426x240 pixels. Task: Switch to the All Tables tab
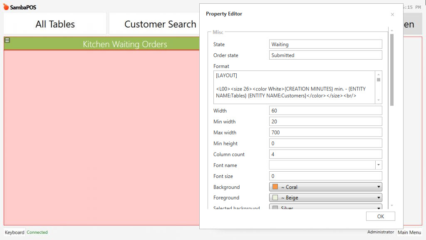click(54, 24)
